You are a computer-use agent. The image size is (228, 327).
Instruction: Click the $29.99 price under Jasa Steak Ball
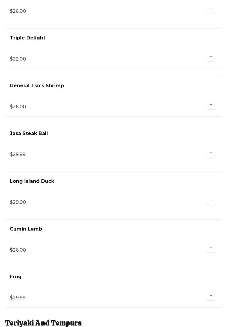click(18, 155)
